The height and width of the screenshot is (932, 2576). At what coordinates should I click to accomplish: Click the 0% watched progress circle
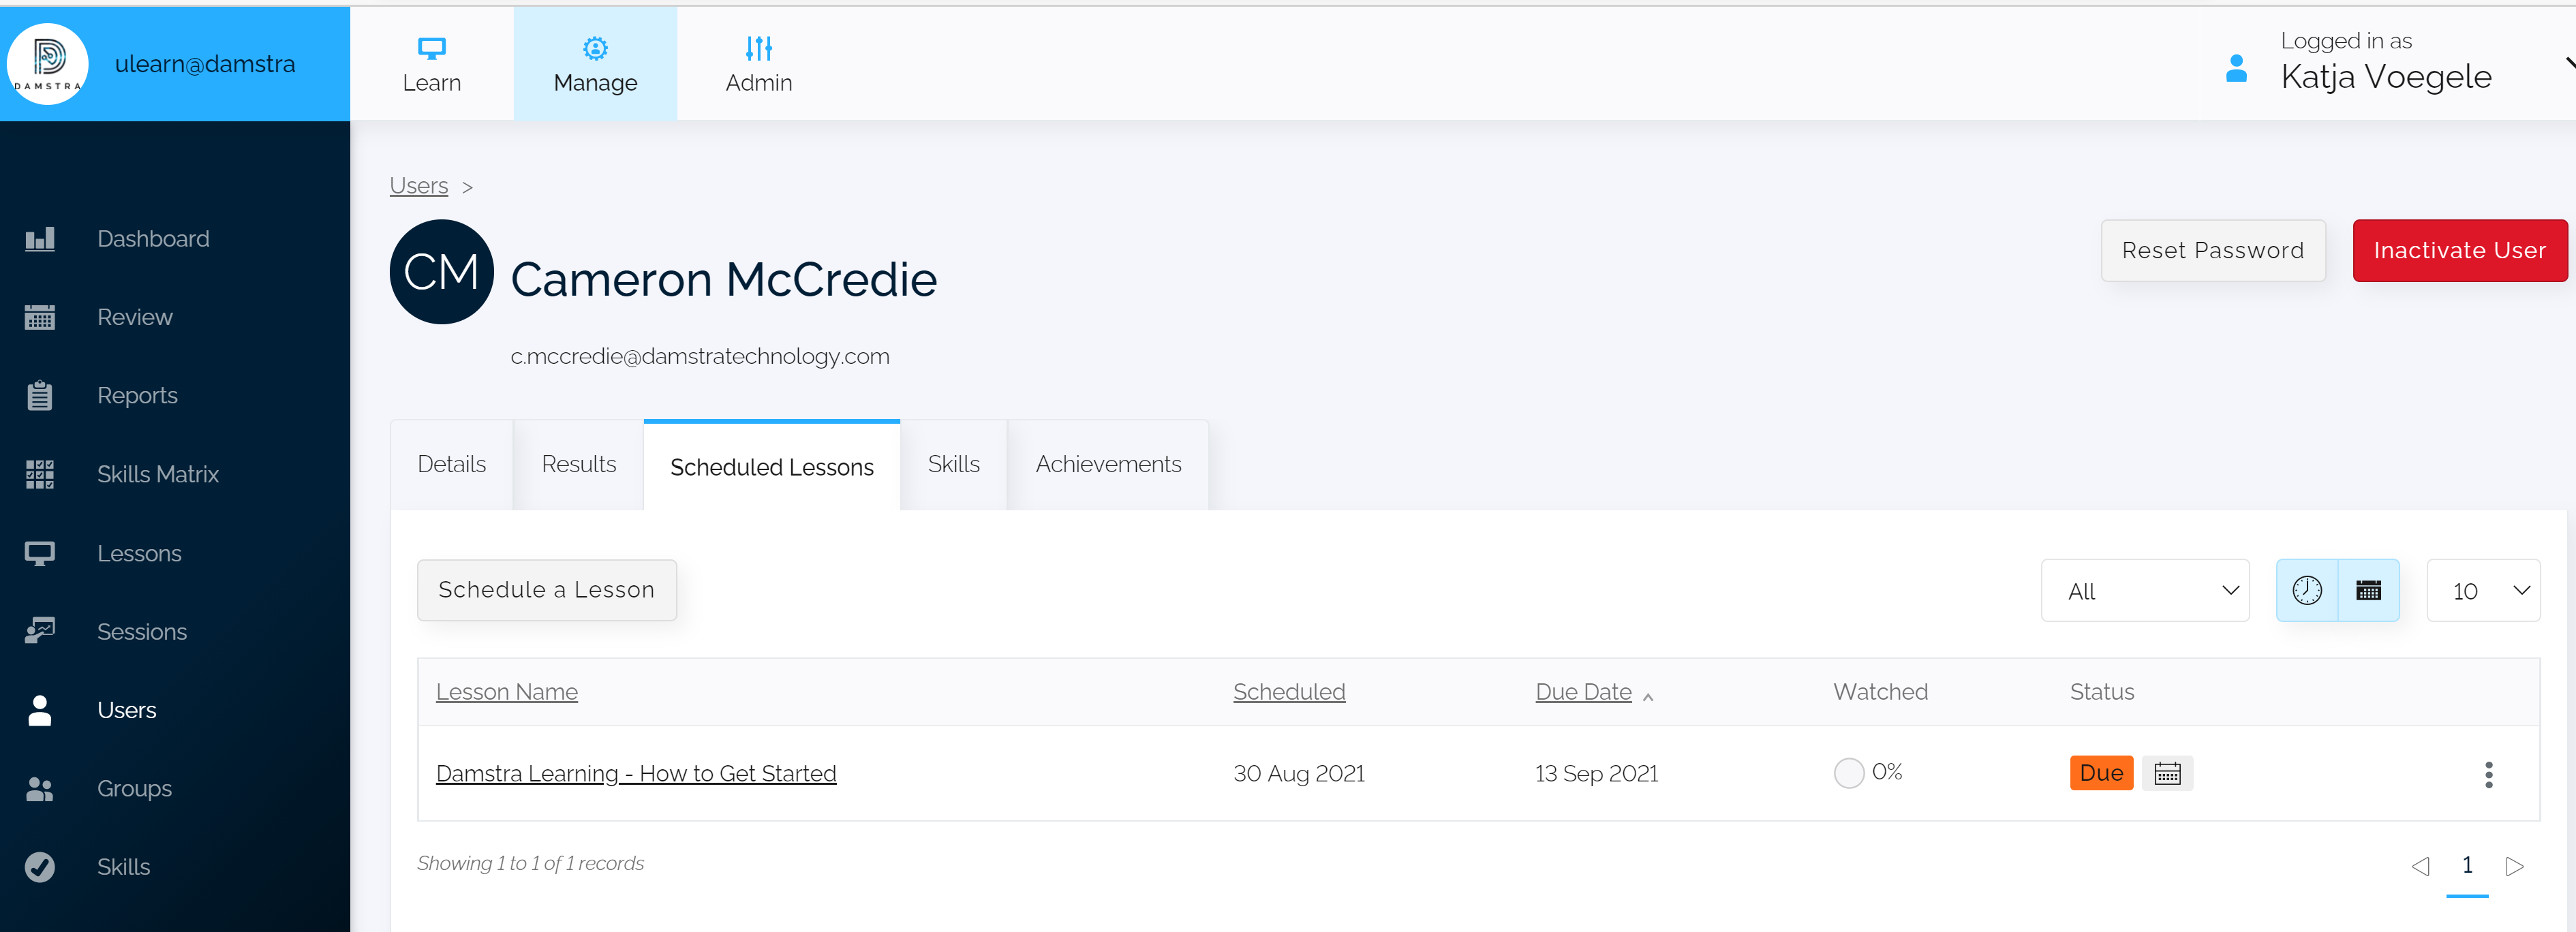point(1849,773)
